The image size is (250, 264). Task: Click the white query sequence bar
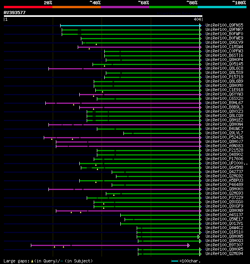(x=103, y=16)
